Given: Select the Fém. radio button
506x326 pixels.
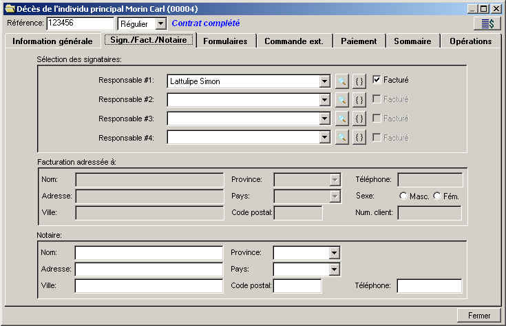Looking at the screenshot, I should [436, 196].
